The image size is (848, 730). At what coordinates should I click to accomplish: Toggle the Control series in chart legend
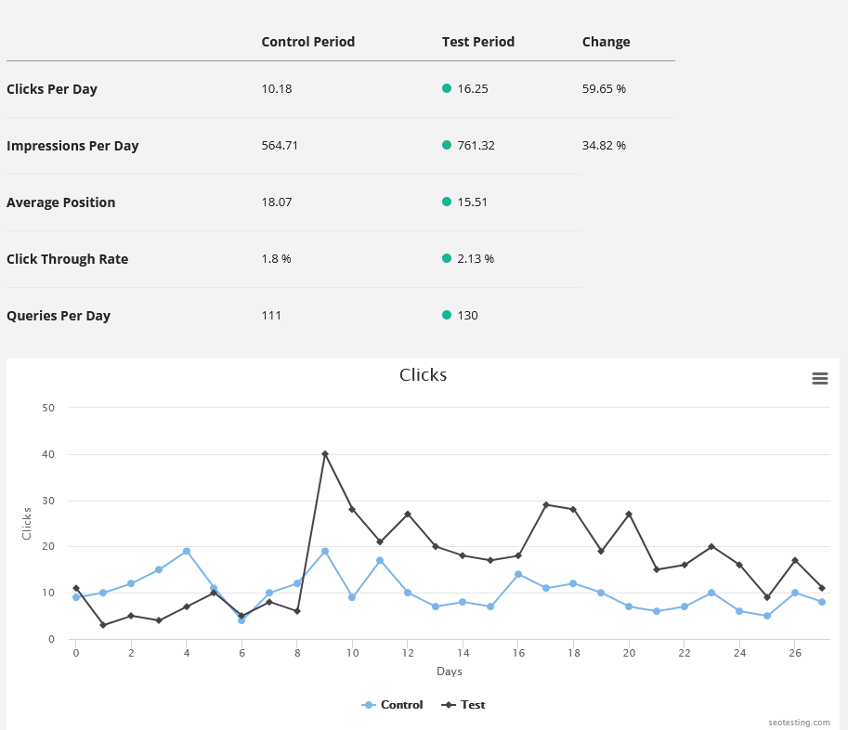(x=393, y=705)
